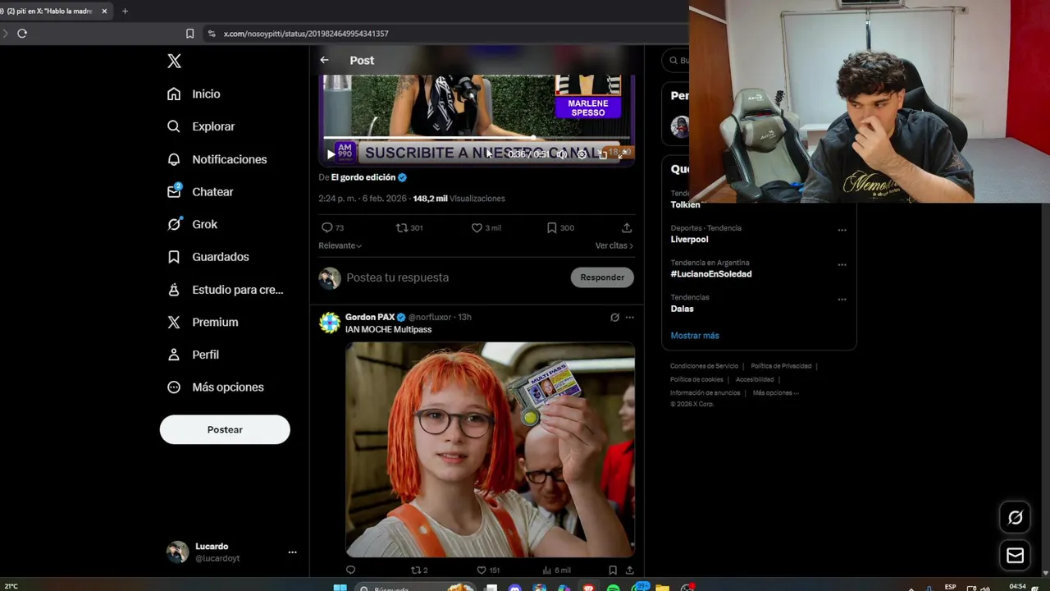This screenshot has width=1050, height=591.
Task: Open #LucianoEnSoledad trend
Action: 711,274
